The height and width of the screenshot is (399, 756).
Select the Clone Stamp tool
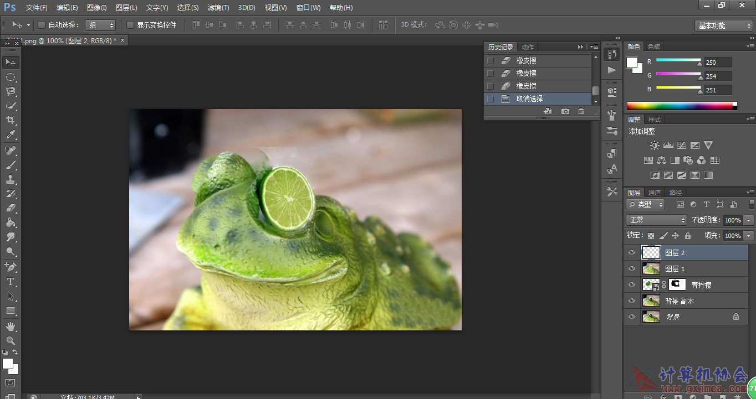tap(11, 179)
